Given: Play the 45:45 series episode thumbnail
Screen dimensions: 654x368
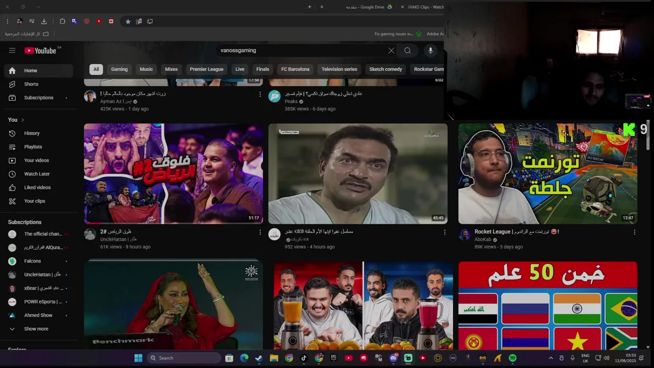Looking at the screenshot, I should point(358,174).
